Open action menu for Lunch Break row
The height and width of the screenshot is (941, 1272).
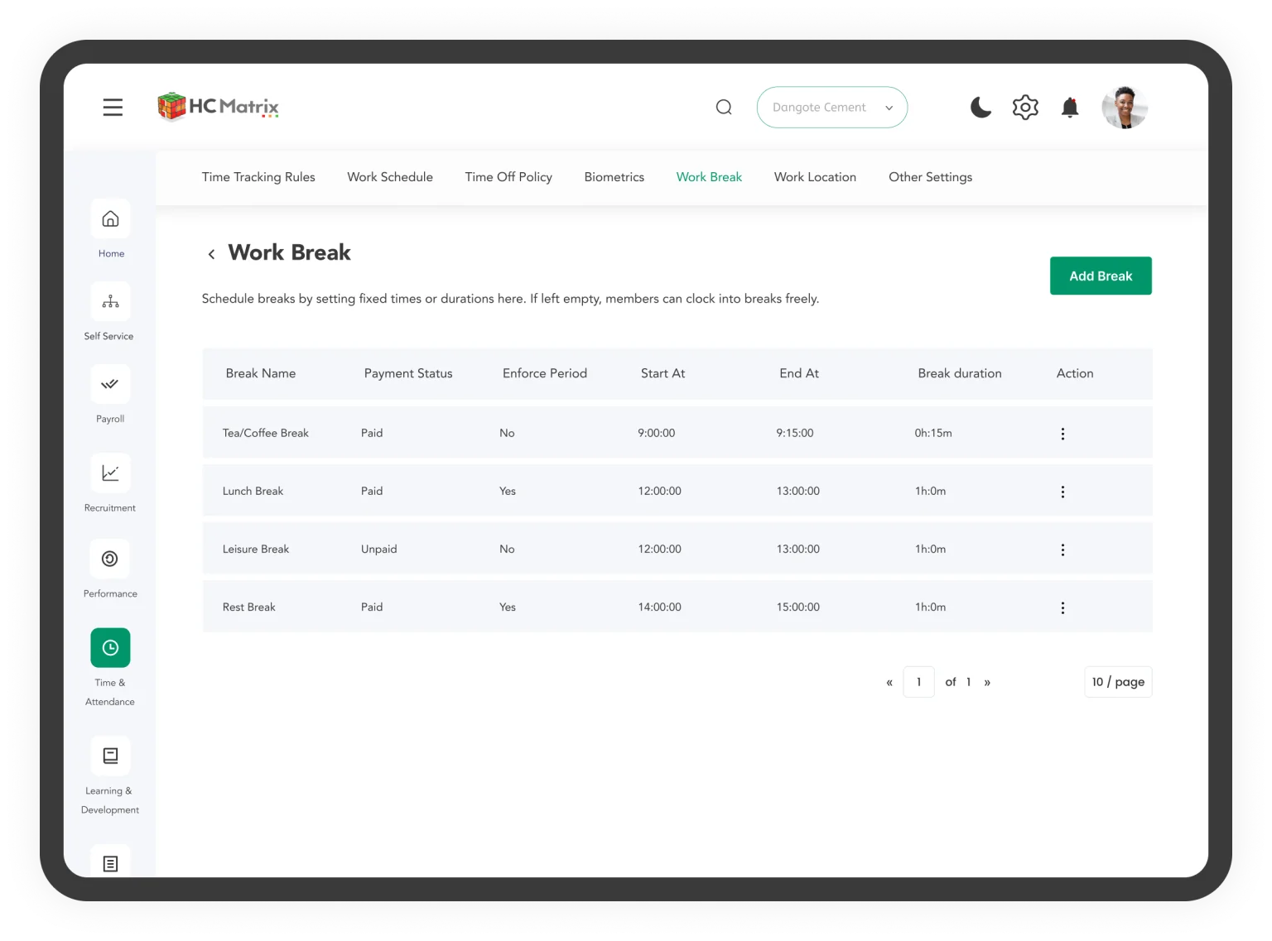point(1062,492)
